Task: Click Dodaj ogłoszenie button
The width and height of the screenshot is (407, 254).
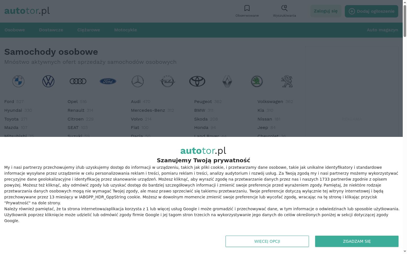Action: pos(371,11)
